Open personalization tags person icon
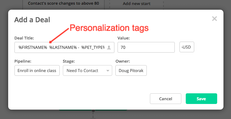 (x=109, y=47)
